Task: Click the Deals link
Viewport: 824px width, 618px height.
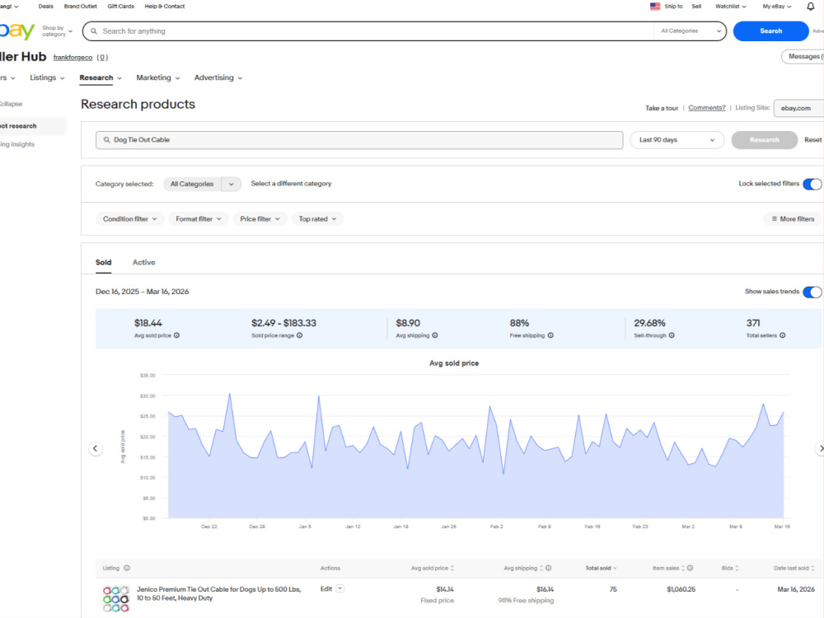Action: coord(45,7)
